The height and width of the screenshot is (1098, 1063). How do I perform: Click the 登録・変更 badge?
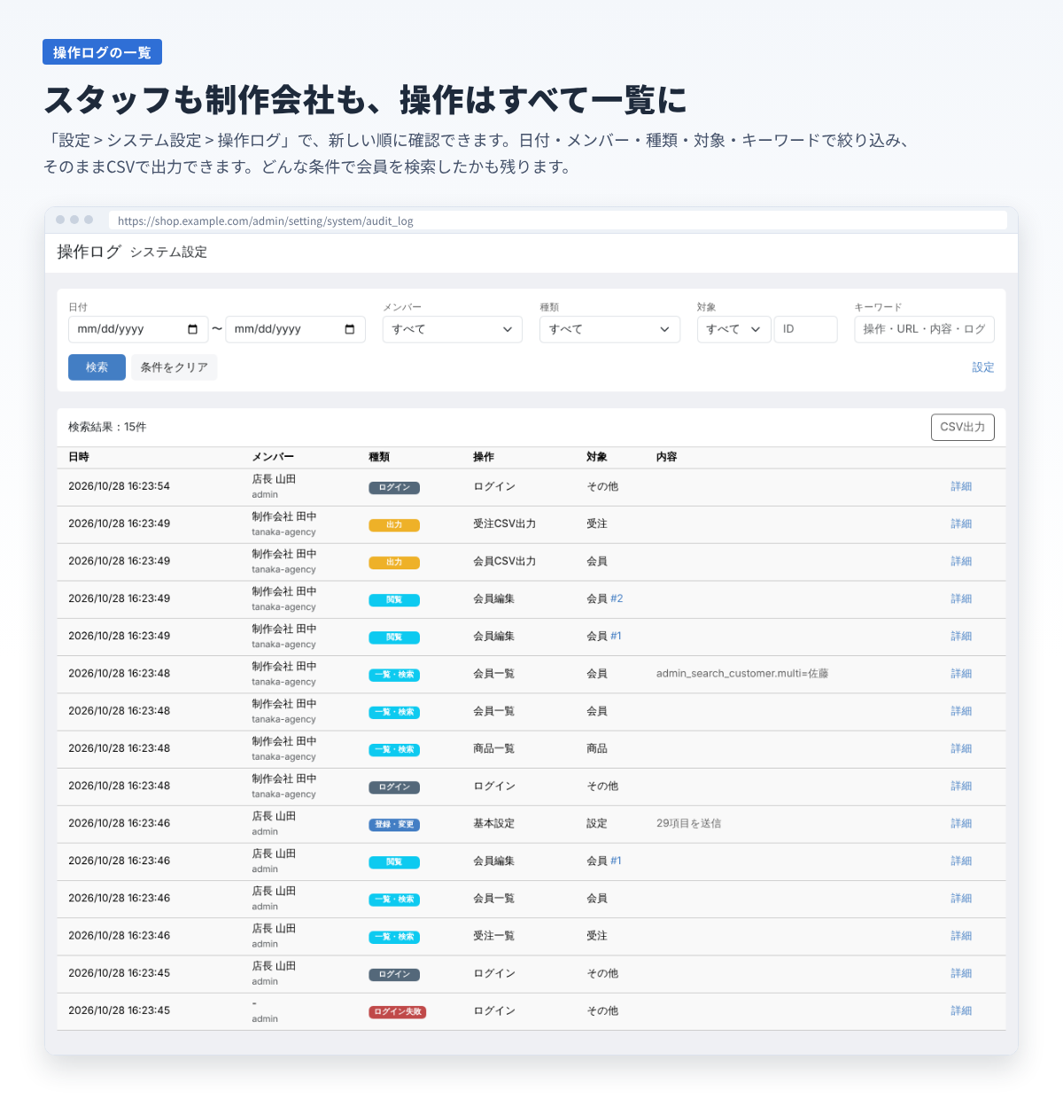pos(394,824)
